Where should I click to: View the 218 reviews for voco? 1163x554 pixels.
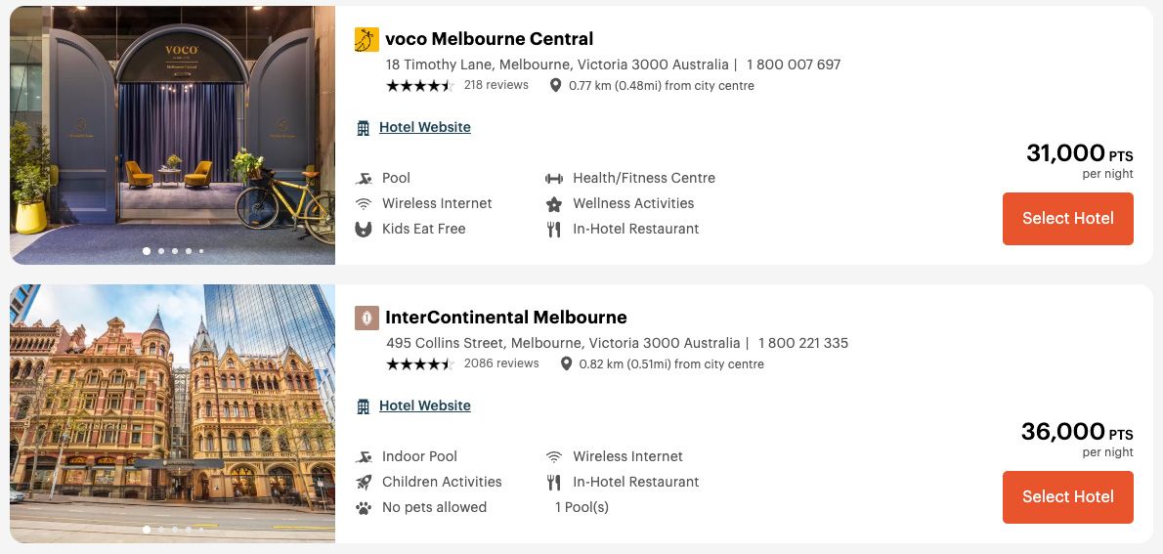coord(495,85)
